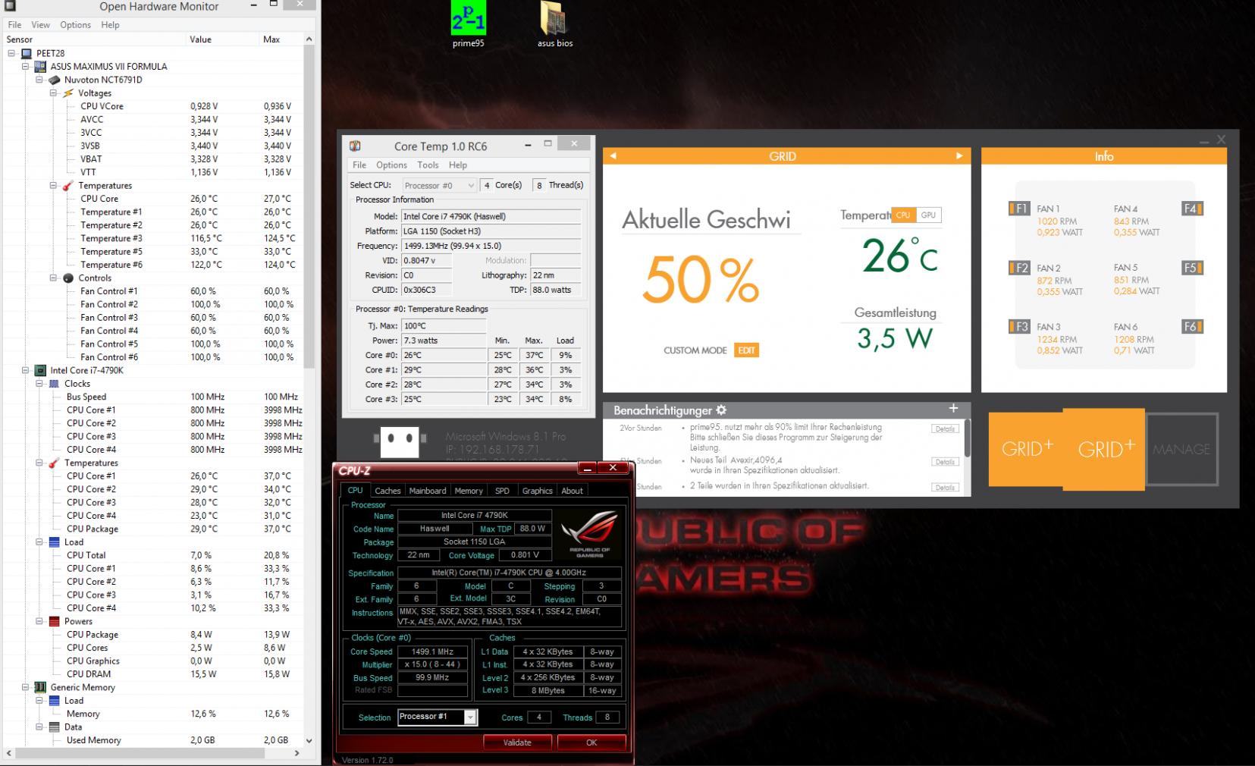Open Details for the '2 Teile wurden' notification
Screen dimensions: 1255x766
pos(945,488)
